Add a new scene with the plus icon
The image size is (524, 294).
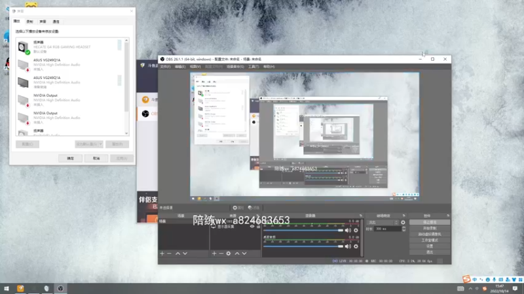(x=162, y=253)
